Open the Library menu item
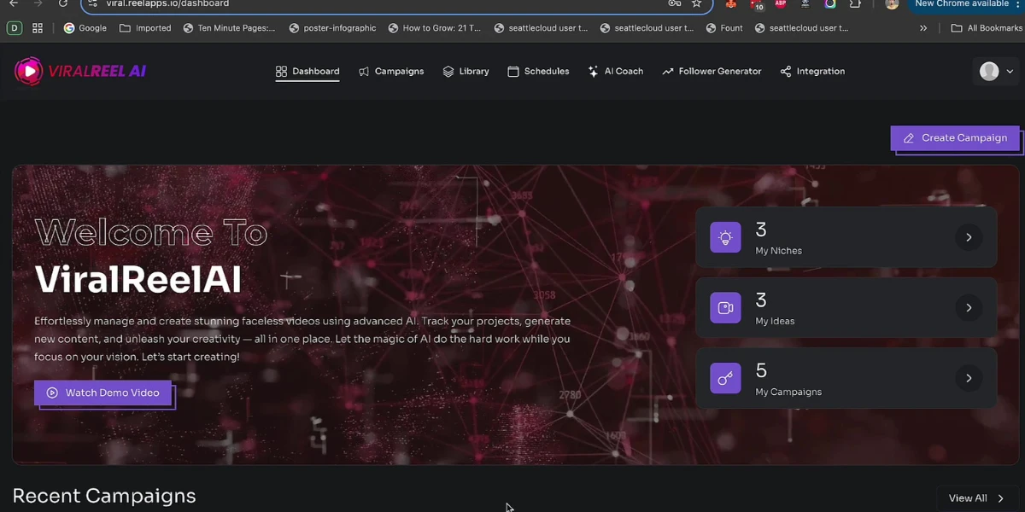 click(x=466, y=72)
